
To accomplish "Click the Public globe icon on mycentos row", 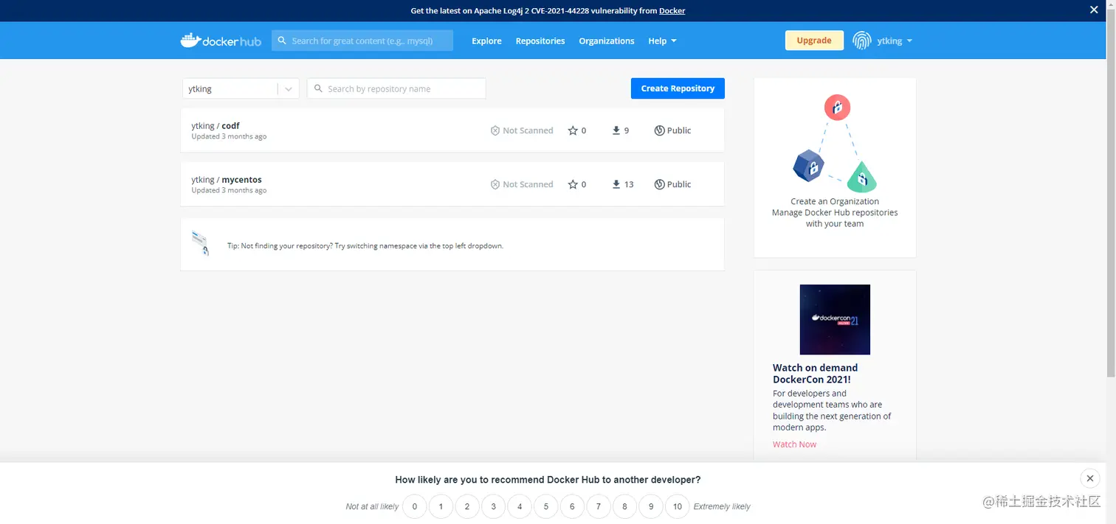I will click(659, 184).
